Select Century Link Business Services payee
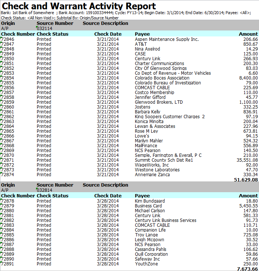 click(x=165, y=220)
